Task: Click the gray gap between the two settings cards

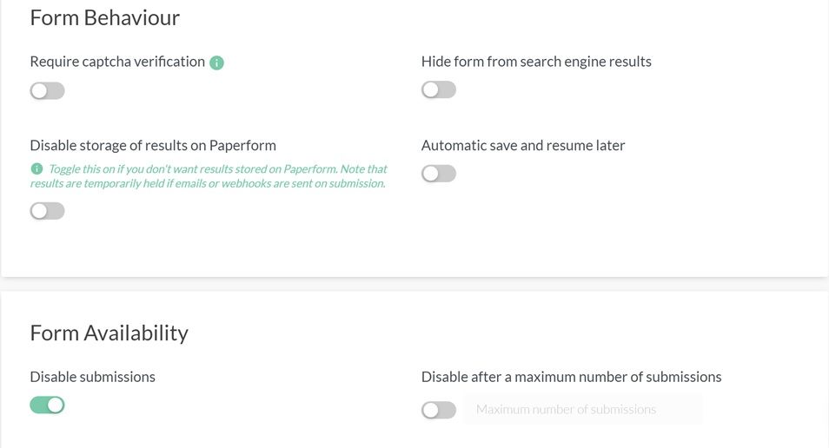Action: [414, 285]
